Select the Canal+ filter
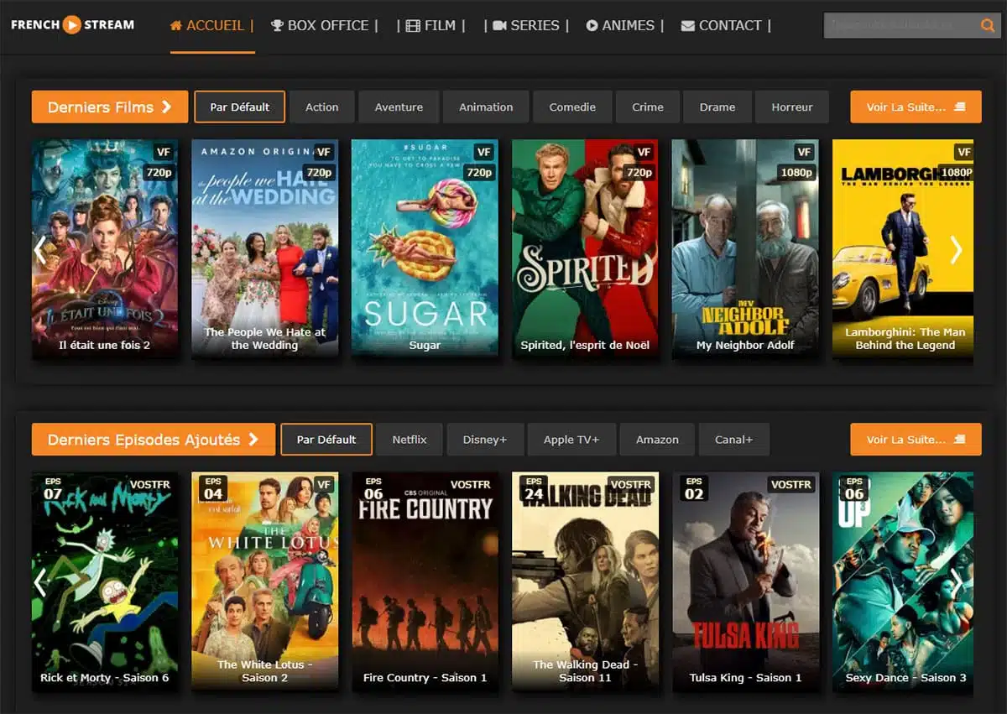The image size is (1007, 714). pyautogui.click(x=734, y=439)
